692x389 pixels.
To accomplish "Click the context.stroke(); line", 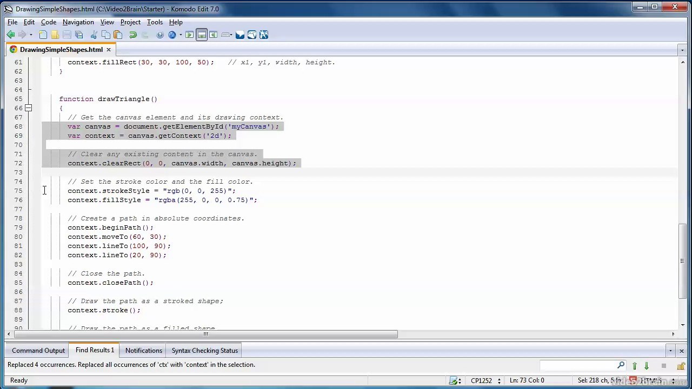I will (104, 310).
